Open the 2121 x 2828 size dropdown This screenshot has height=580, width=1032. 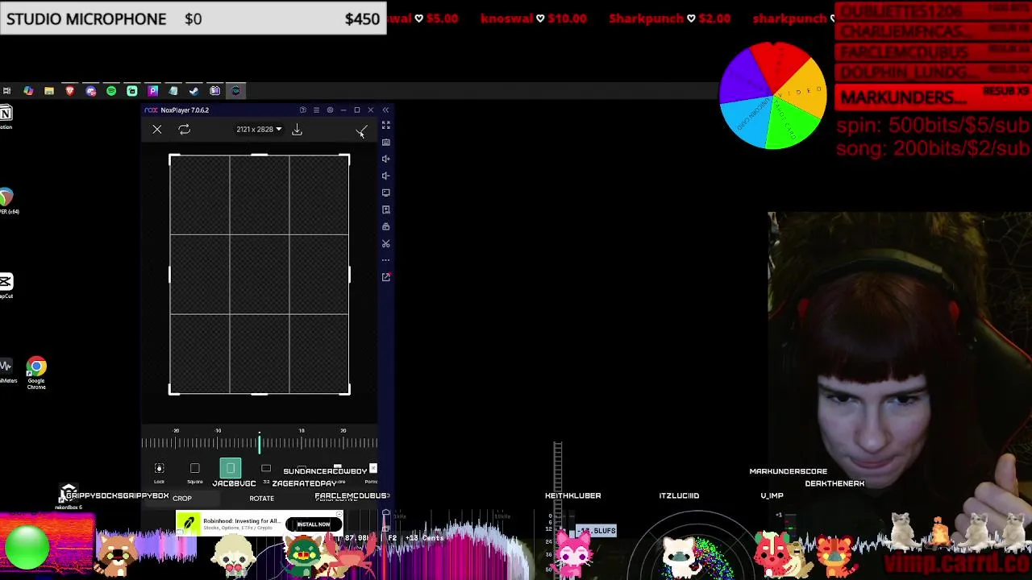(x=259, y=130)
